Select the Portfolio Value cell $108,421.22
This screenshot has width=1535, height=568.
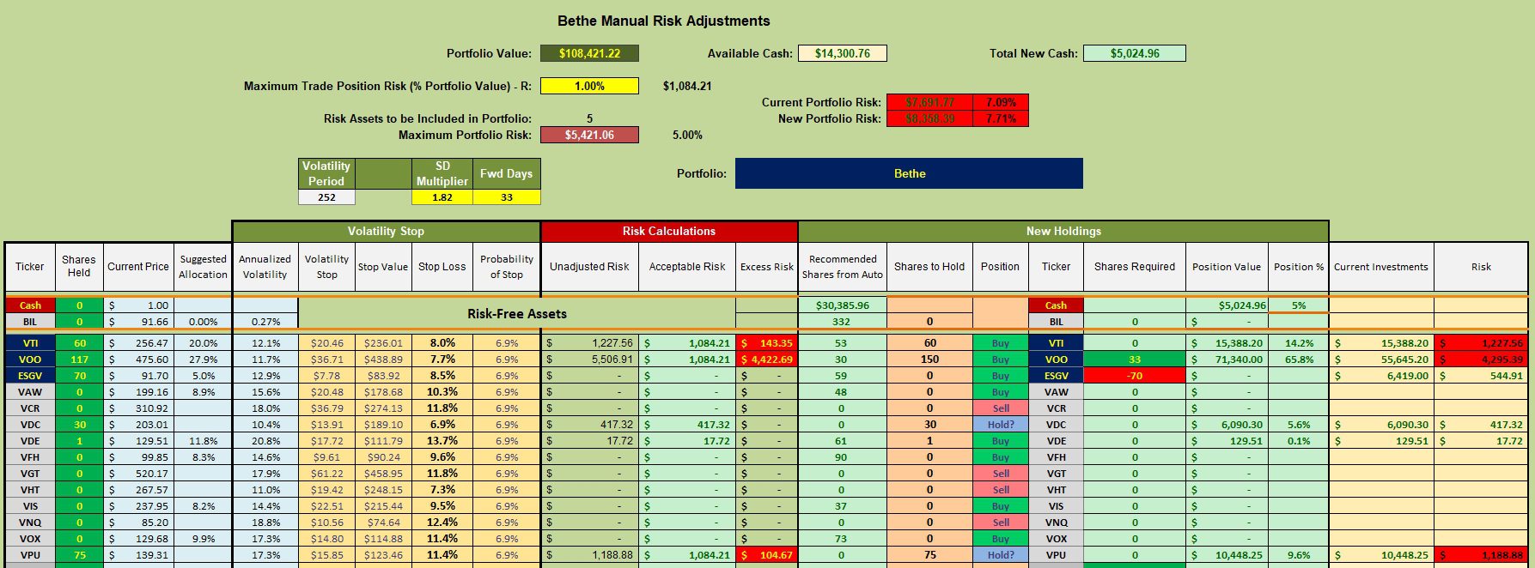point(589,53)
